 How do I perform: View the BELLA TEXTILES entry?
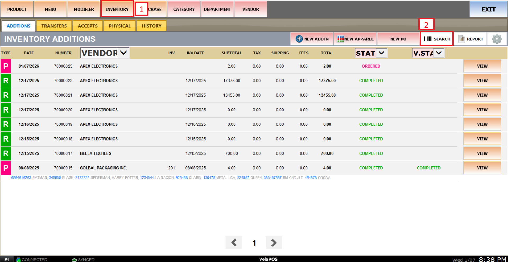click(482, 153)
